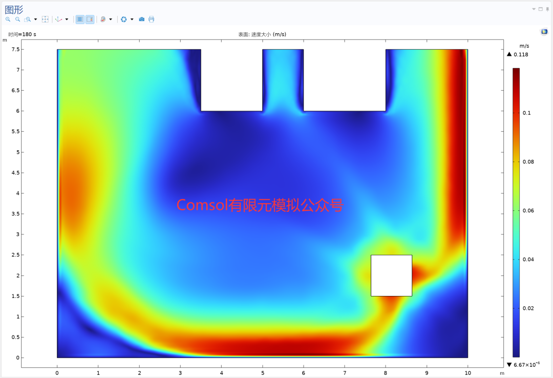Click the Print icon
This screenshot has height=378, width=553.
(151, 19)
